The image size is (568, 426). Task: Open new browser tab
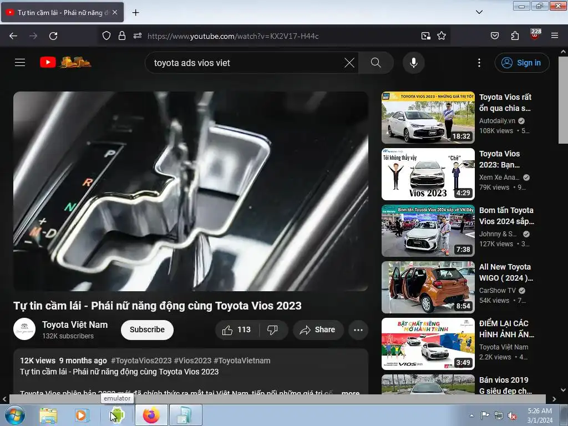[x=135, y=12]
